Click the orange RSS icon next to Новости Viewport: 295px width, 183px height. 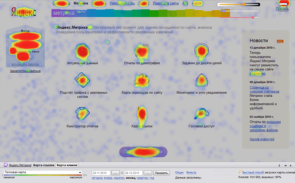(x=280, y=41)
